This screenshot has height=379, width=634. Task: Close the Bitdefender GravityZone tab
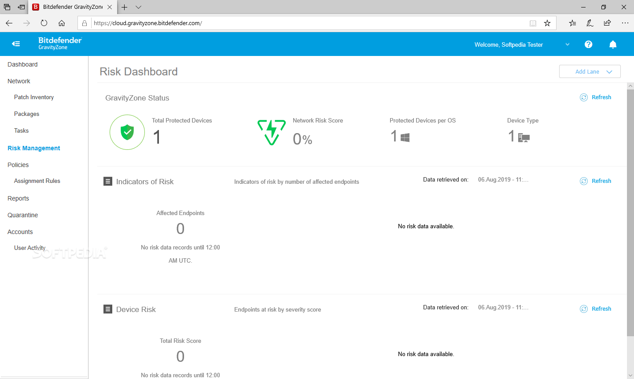click(x=110, y=7)
